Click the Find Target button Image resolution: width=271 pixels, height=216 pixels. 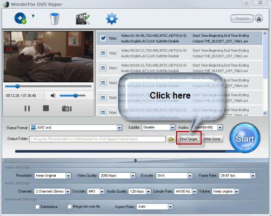189,139
